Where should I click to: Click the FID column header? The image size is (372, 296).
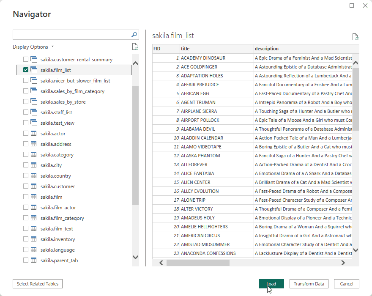(166, 49)
